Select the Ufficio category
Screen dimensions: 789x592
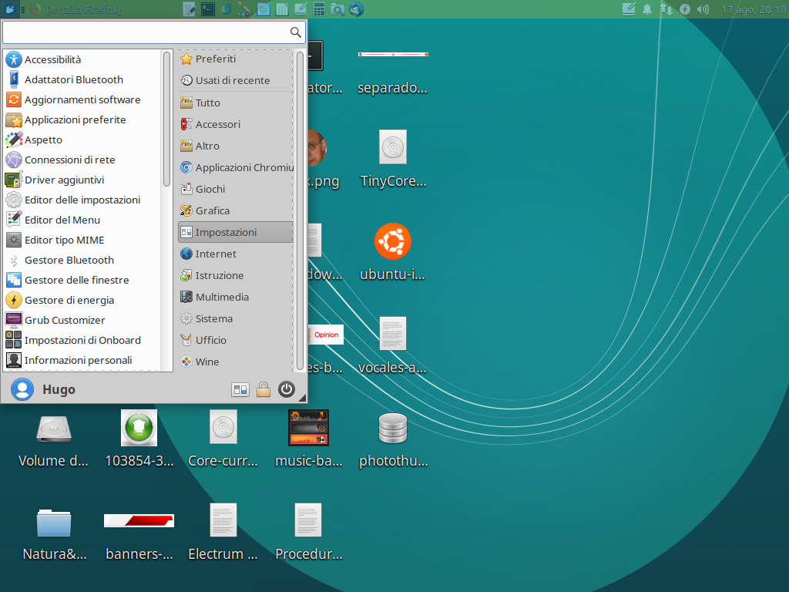[236, 341]
